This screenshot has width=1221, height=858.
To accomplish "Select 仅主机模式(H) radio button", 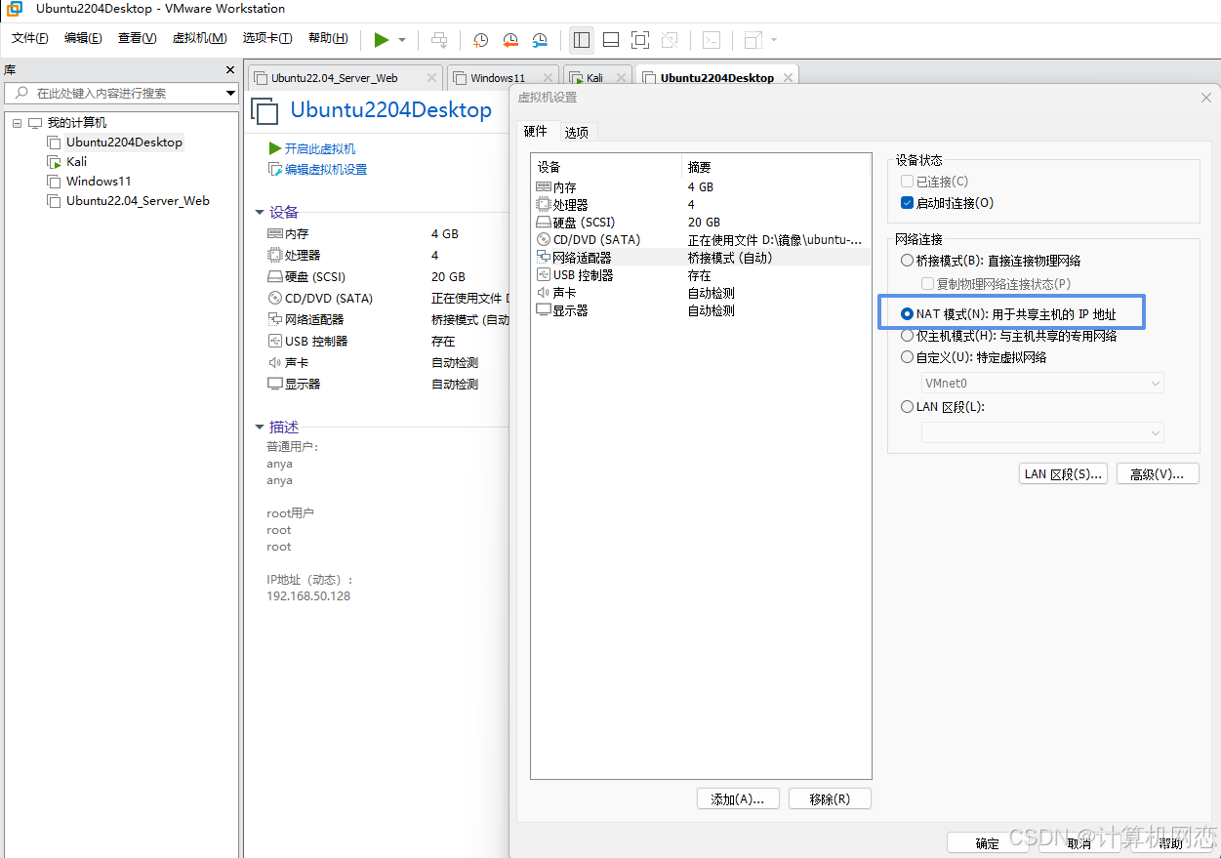I will click(x=907, y=336).
